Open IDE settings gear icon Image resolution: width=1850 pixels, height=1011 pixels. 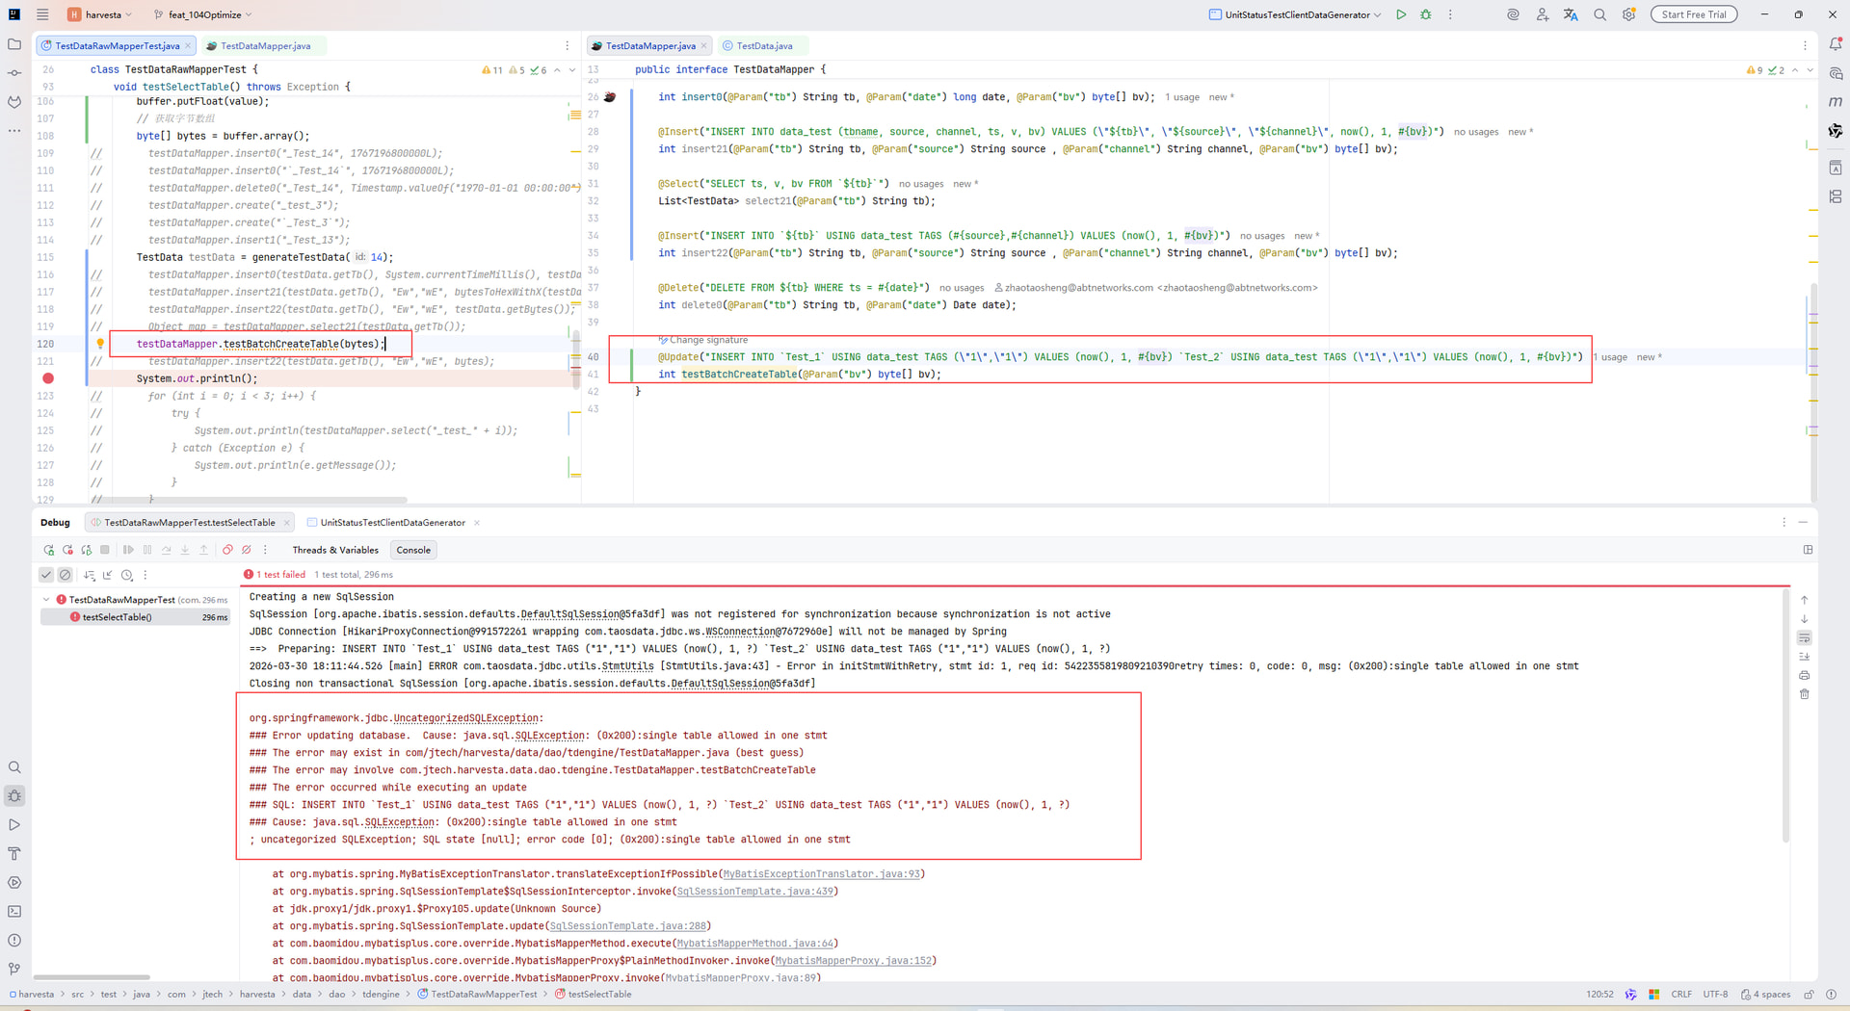tap(1628, 14)
